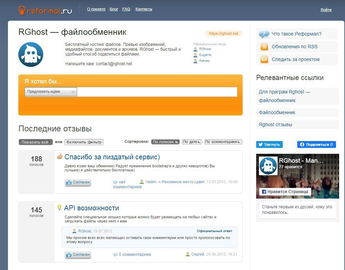345x270 pixels.
Task: Click Согласен on the 188-vote review
Action: (78, 182)
